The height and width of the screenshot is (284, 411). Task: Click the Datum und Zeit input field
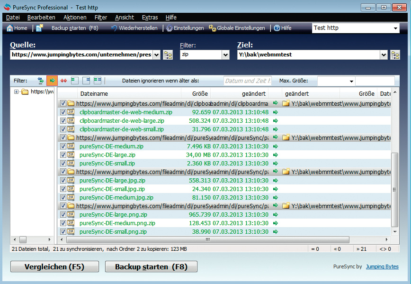point(247,81)
